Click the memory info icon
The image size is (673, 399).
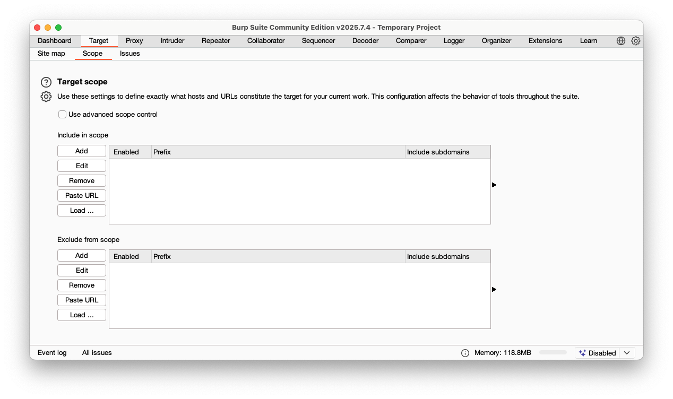pyautogui.click(x=465, y=353)
